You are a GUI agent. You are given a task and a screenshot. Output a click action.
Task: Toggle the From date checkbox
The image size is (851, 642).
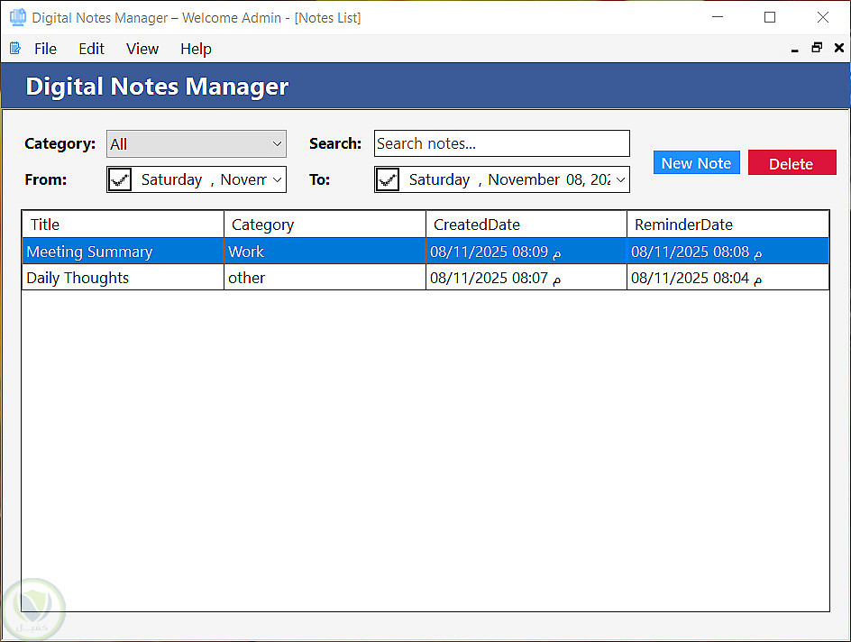point(119,179)
